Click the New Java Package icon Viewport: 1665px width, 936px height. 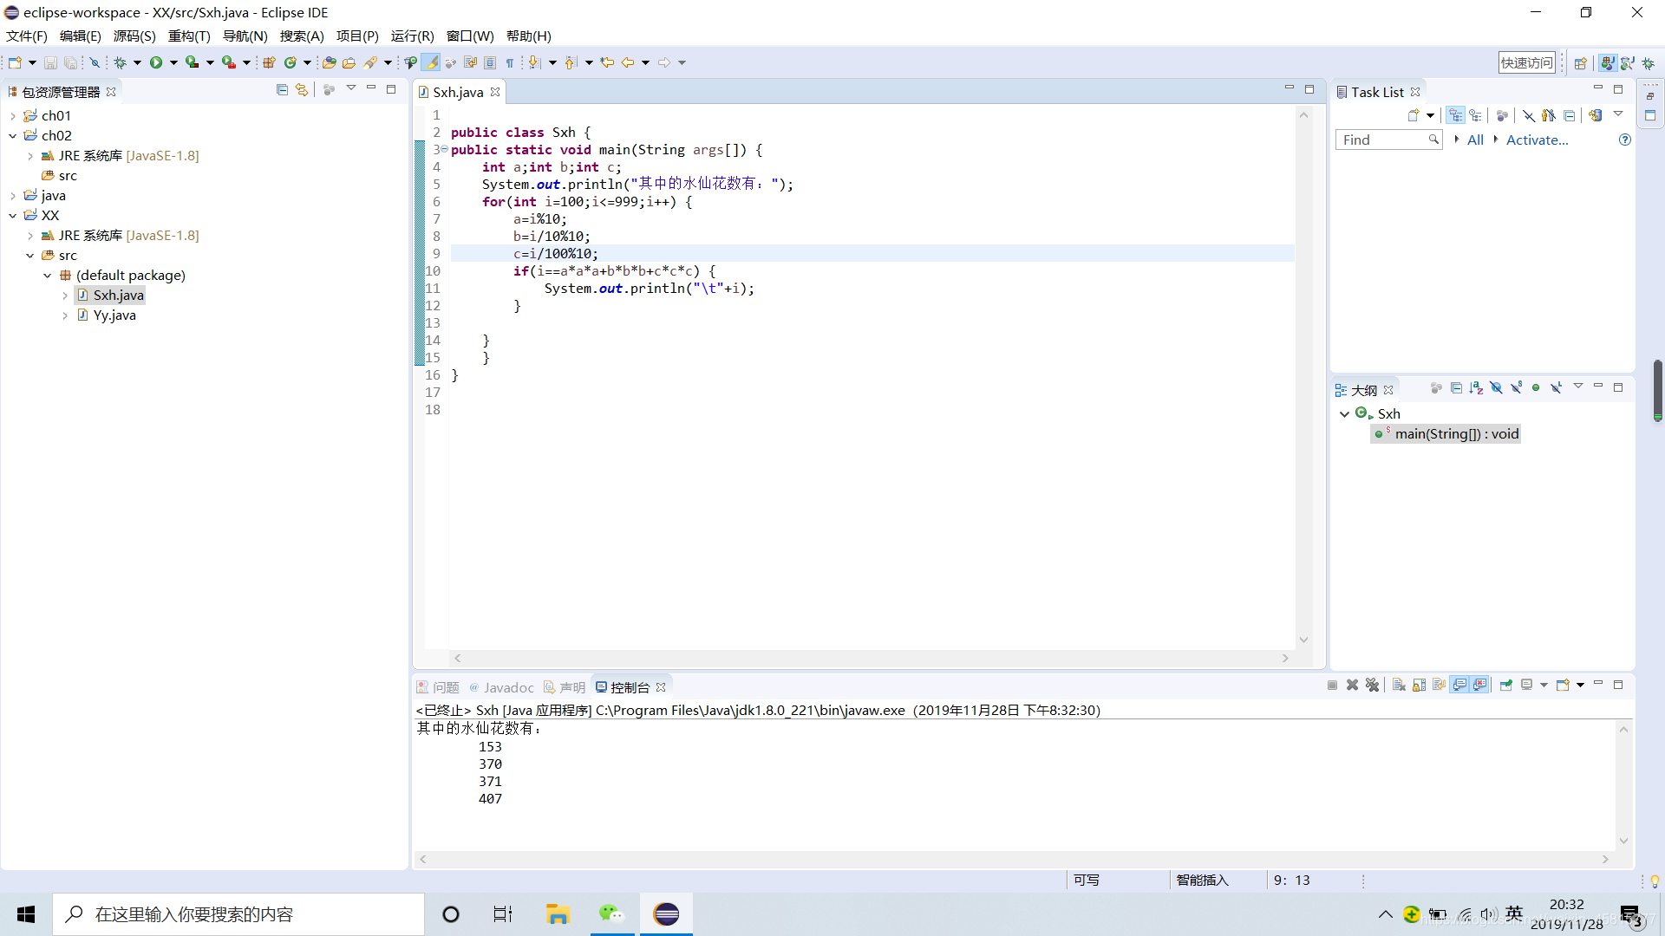click(x=269, y=62)
